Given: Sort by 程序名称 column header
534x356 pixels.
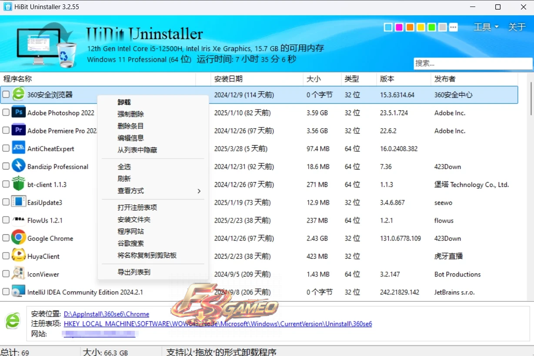Looking at the screenshot, I should [98, 79].
